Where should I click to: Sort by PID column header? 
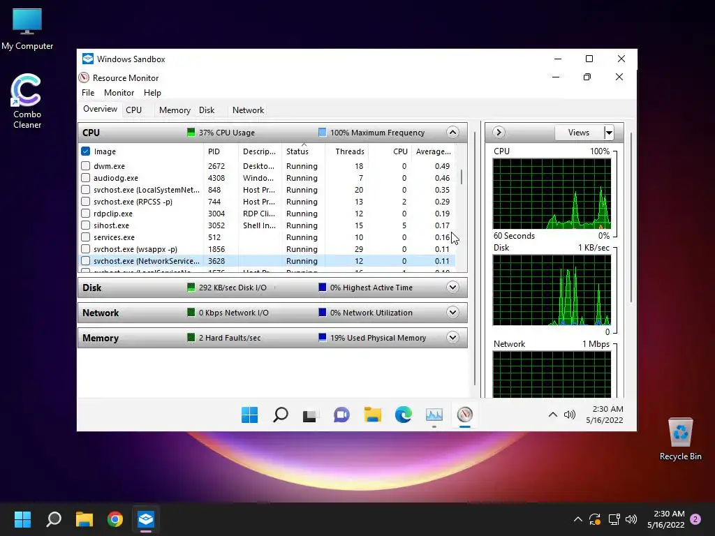pos(221,151)
